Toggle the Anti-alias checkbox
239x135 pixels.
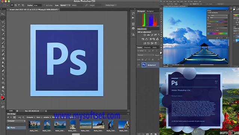pos(44,5)
